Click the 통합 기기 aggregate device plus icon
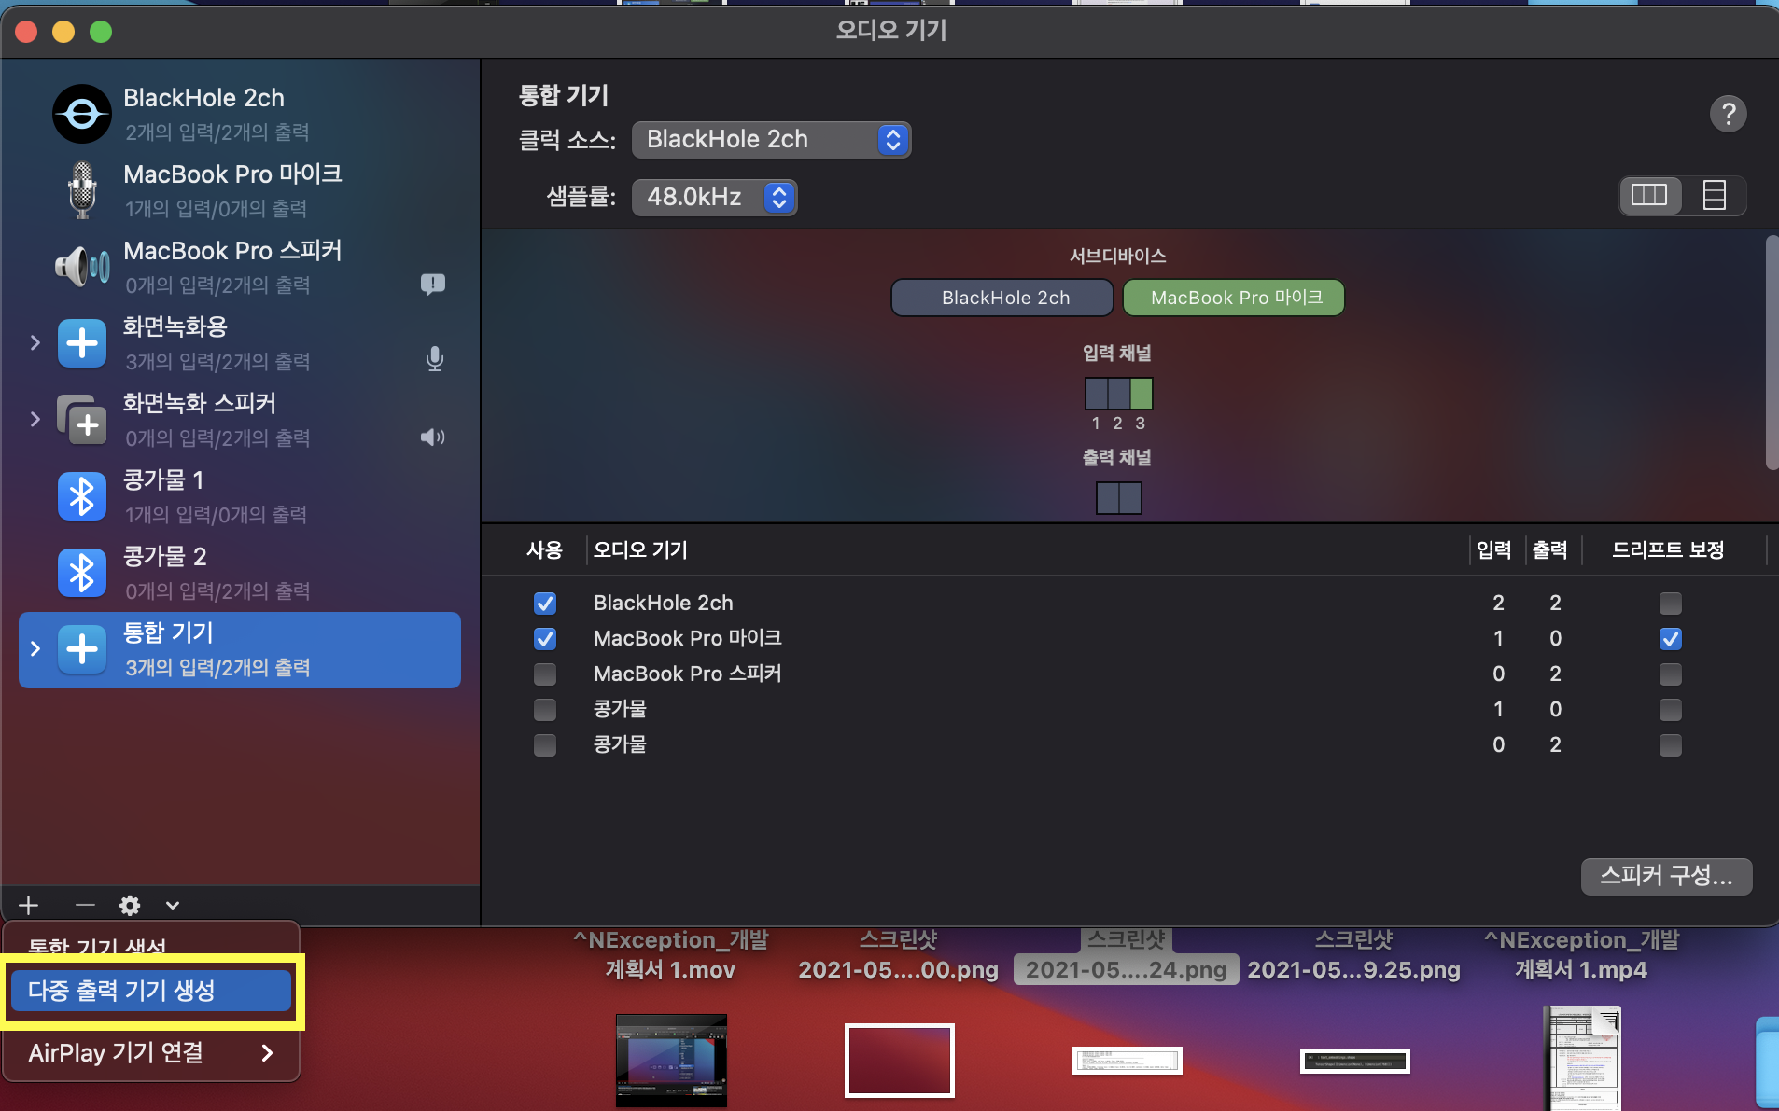1779x1111 pixels. 82,649
